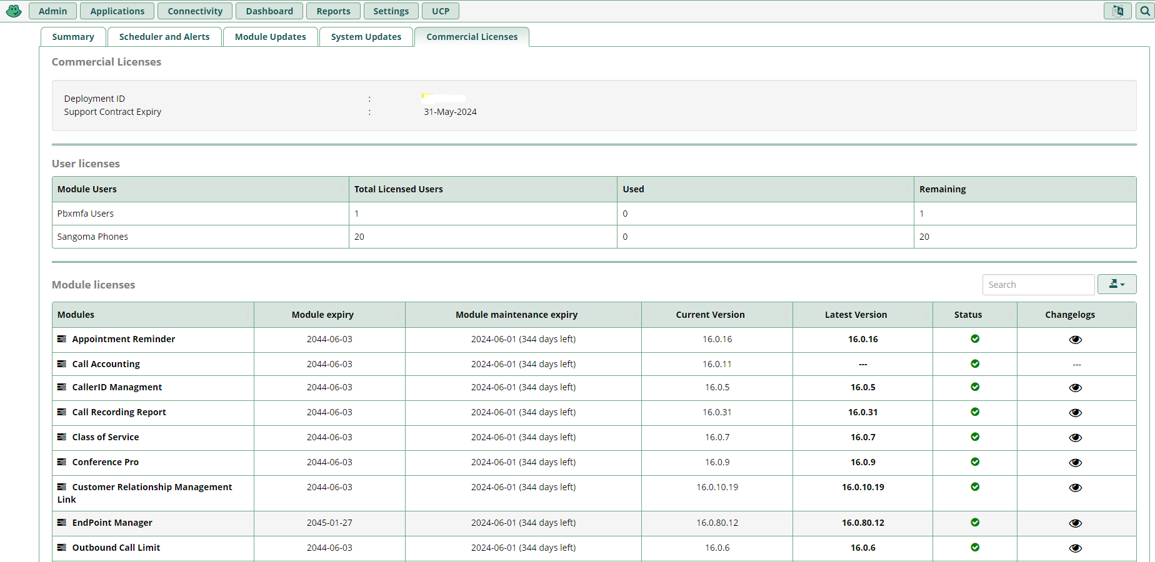This screenshot has height=562, width=1155.
Task: Click the Call Accounting green status check
Action: tap(975, 363)
